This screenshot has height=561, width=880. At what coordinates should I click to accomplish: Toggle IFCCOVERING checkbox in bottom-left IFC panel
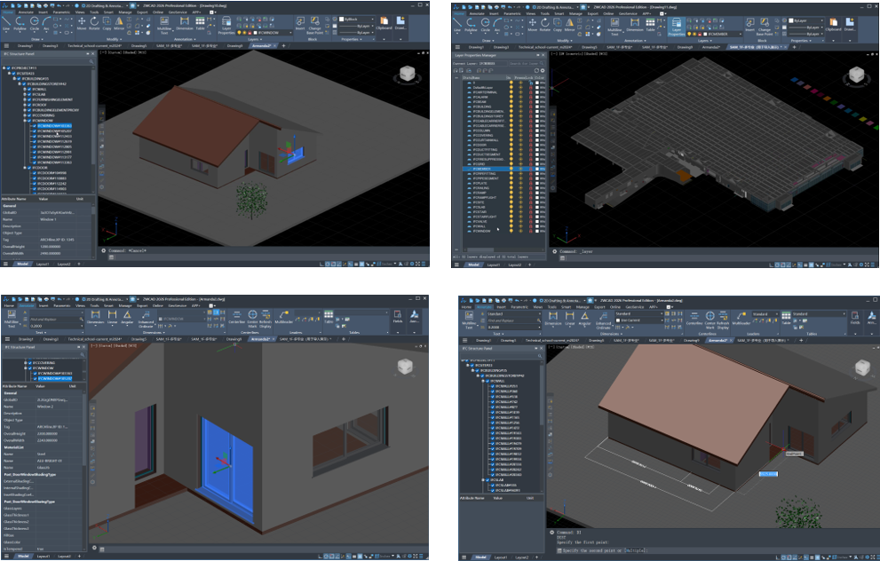pyautogui.click(x=28, y=363)
